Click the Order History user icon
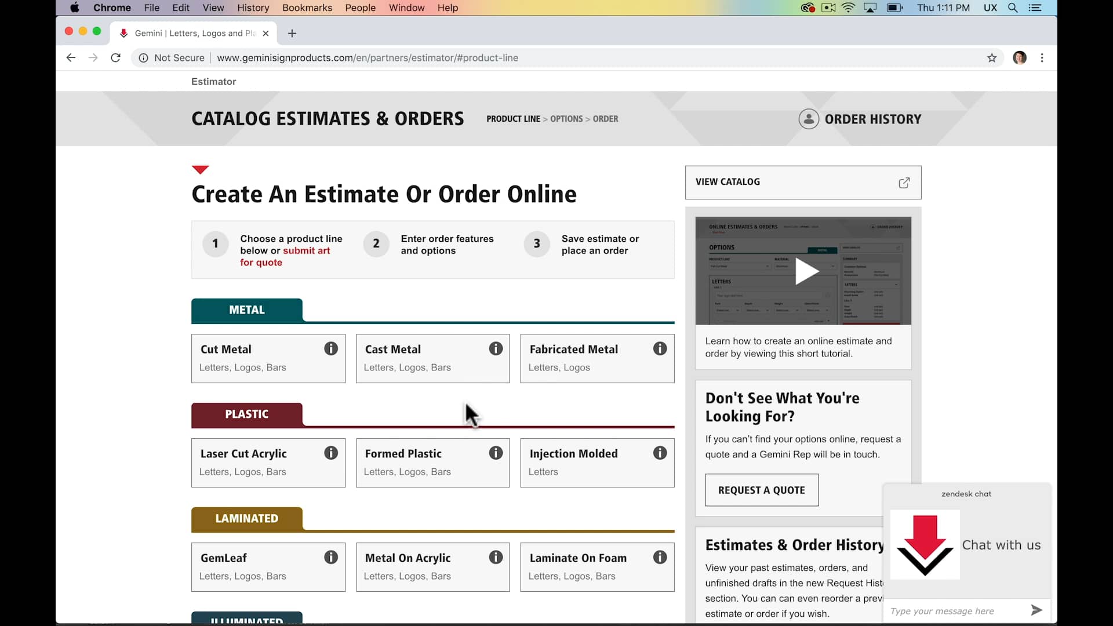The image size is (1113, 626). click(809, 119)
